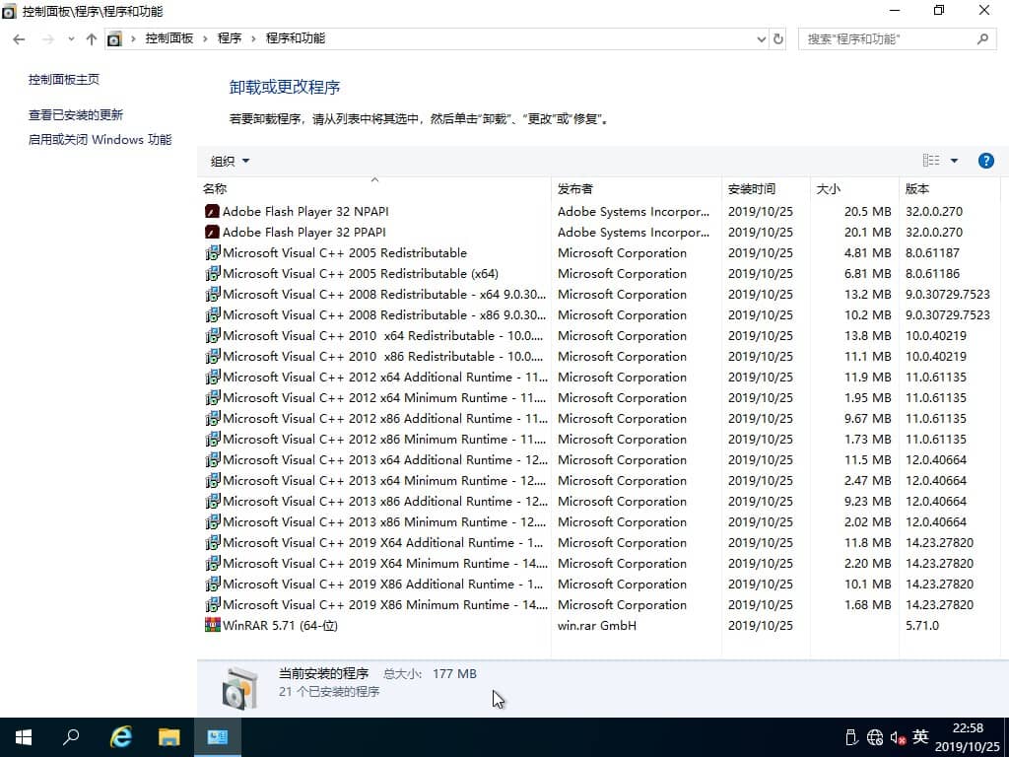1009x757 pixels.
Task: Open the taskbar clock and date
Action: 968,737
